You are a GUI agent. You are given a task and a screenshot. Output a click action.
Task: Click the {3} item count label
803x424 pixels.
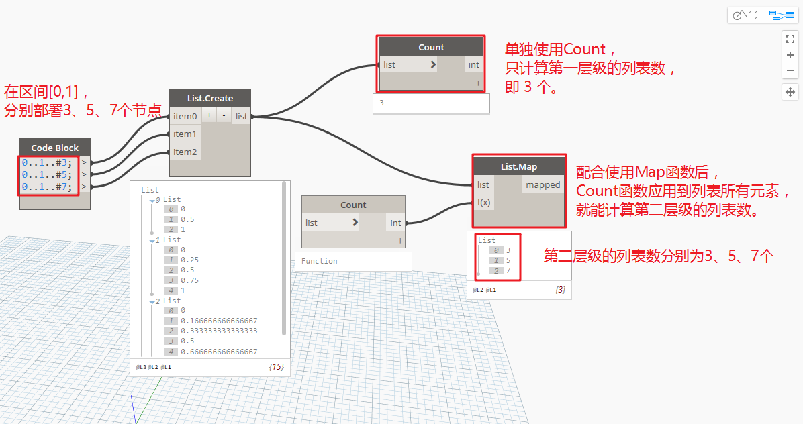tap(560, 289)
